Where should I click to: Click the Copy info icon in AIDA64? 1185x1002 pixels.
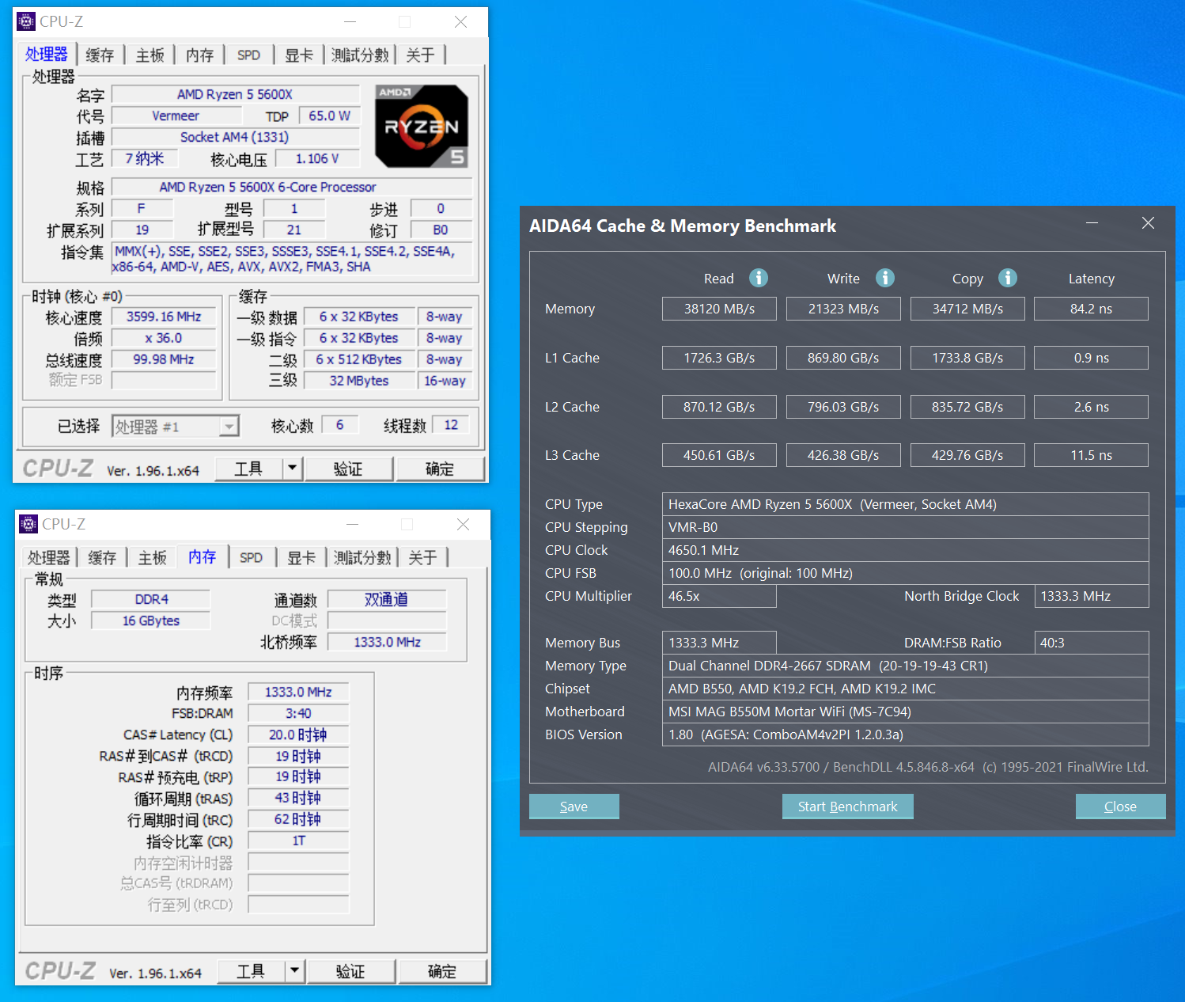point(1007,278)
